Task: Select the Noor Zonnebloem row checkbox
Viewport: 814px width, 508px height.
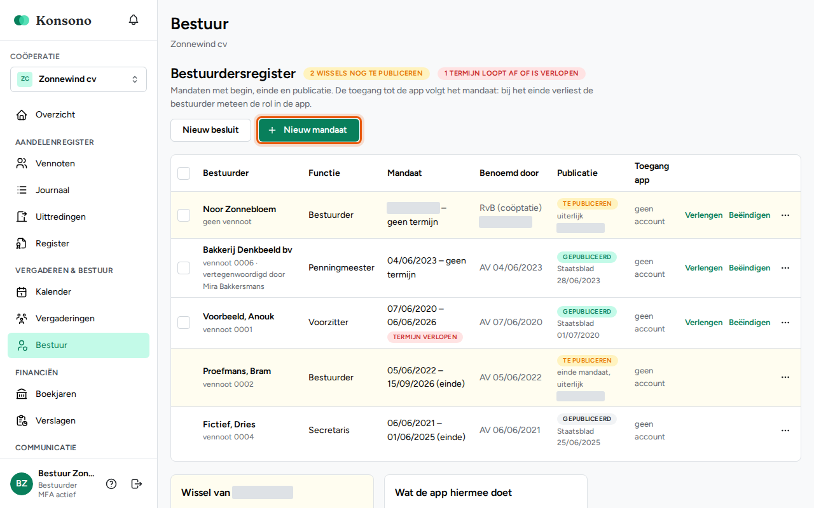Action: point(184,215)
